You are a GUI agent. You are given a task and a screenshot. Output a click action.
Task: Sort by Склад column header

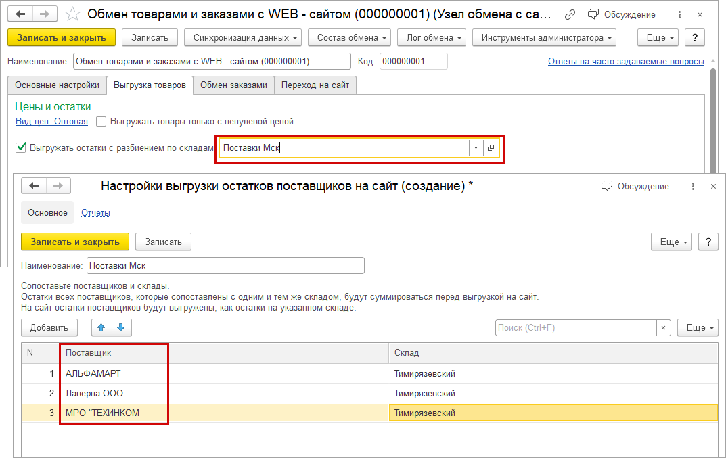(553, 353)
